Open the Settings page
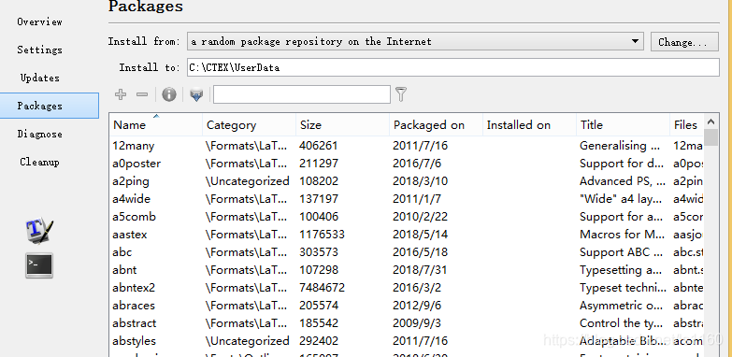This screenshot has width=732, height=357. (x=39, y=50)
